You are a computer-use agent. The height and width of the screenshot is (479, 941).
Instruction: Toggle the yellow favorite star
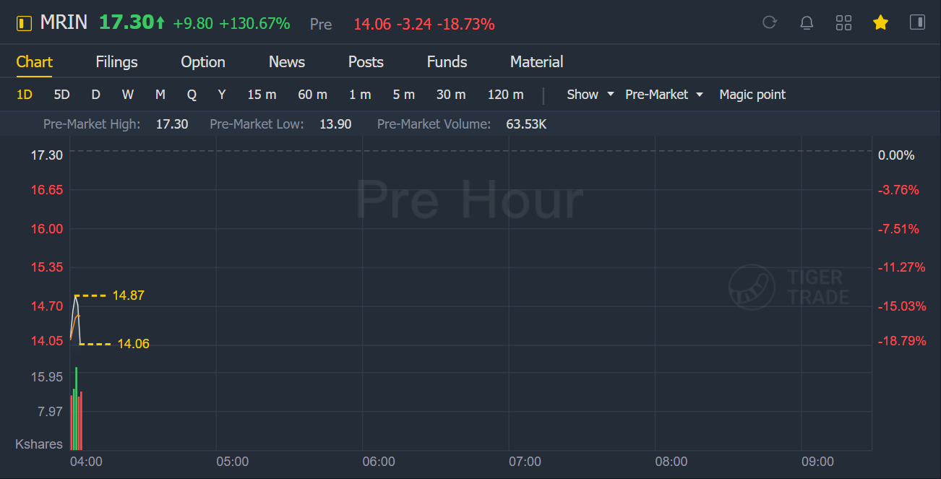click(880, 23)
